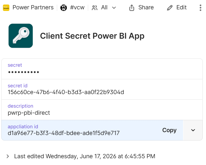
Task: Expand the All access dropdown chevron
Action: (114, 8)
